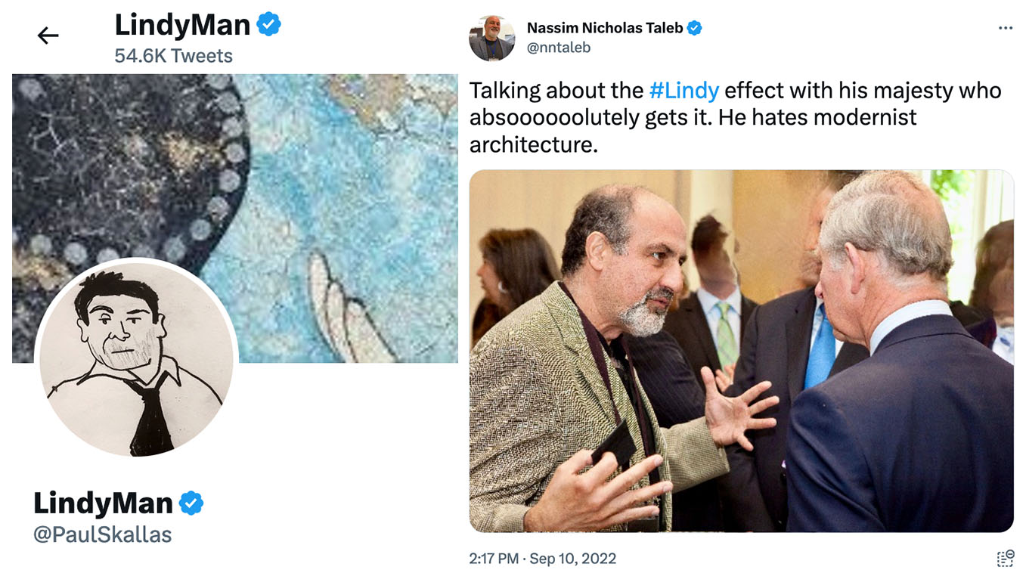Click the verified badge next to Nassim Nicholas Taleb
This screenshot has height=573, width=1026.
(x=694, y=28)
